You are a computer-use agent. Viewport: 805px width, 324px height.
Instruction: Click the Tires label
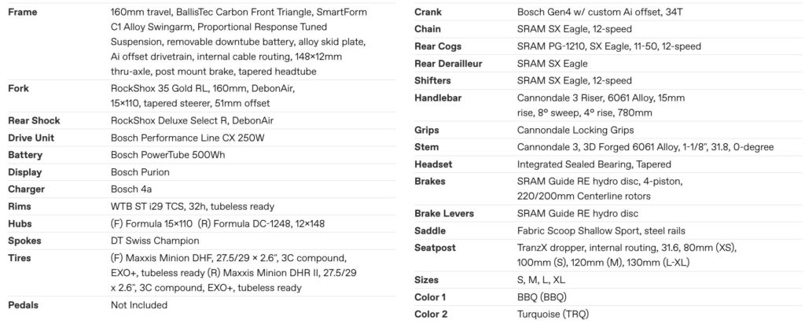tap(19, 258)
